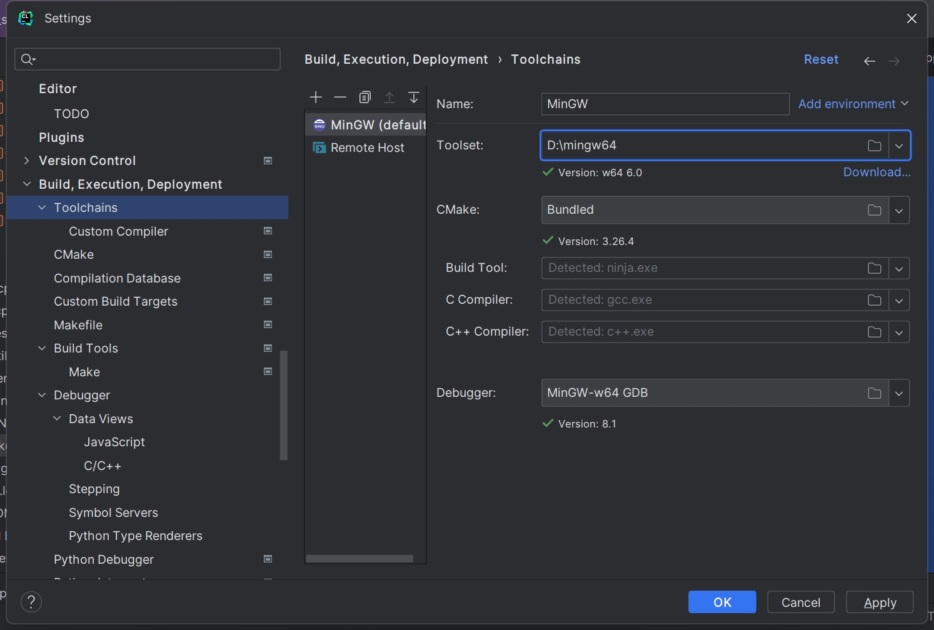Click Apply button
The width and height of the screenshot is (934, 630).
click(880, 602)
